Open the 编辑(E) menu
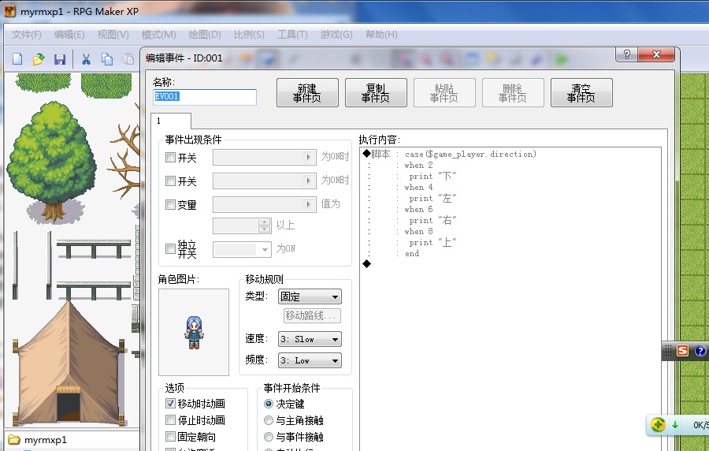This screenshot has width=709, height=451. [69, 35]
